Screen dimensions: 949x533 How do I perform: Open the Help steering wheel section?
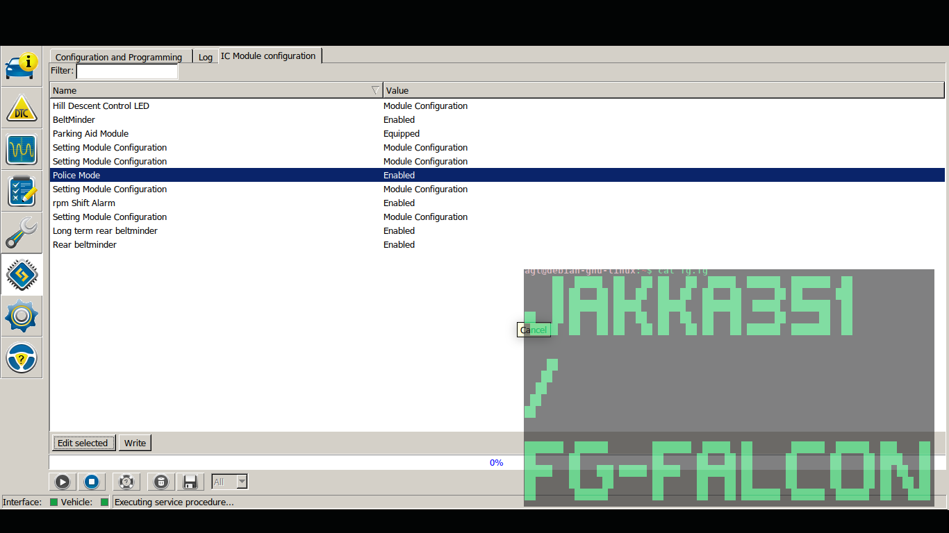22,358
